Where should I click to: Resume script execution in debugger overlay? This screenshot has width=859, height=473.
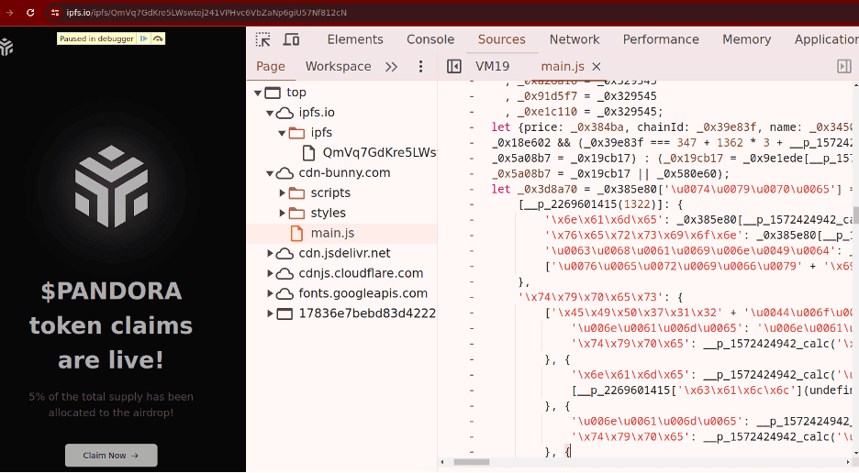[143, 38]
